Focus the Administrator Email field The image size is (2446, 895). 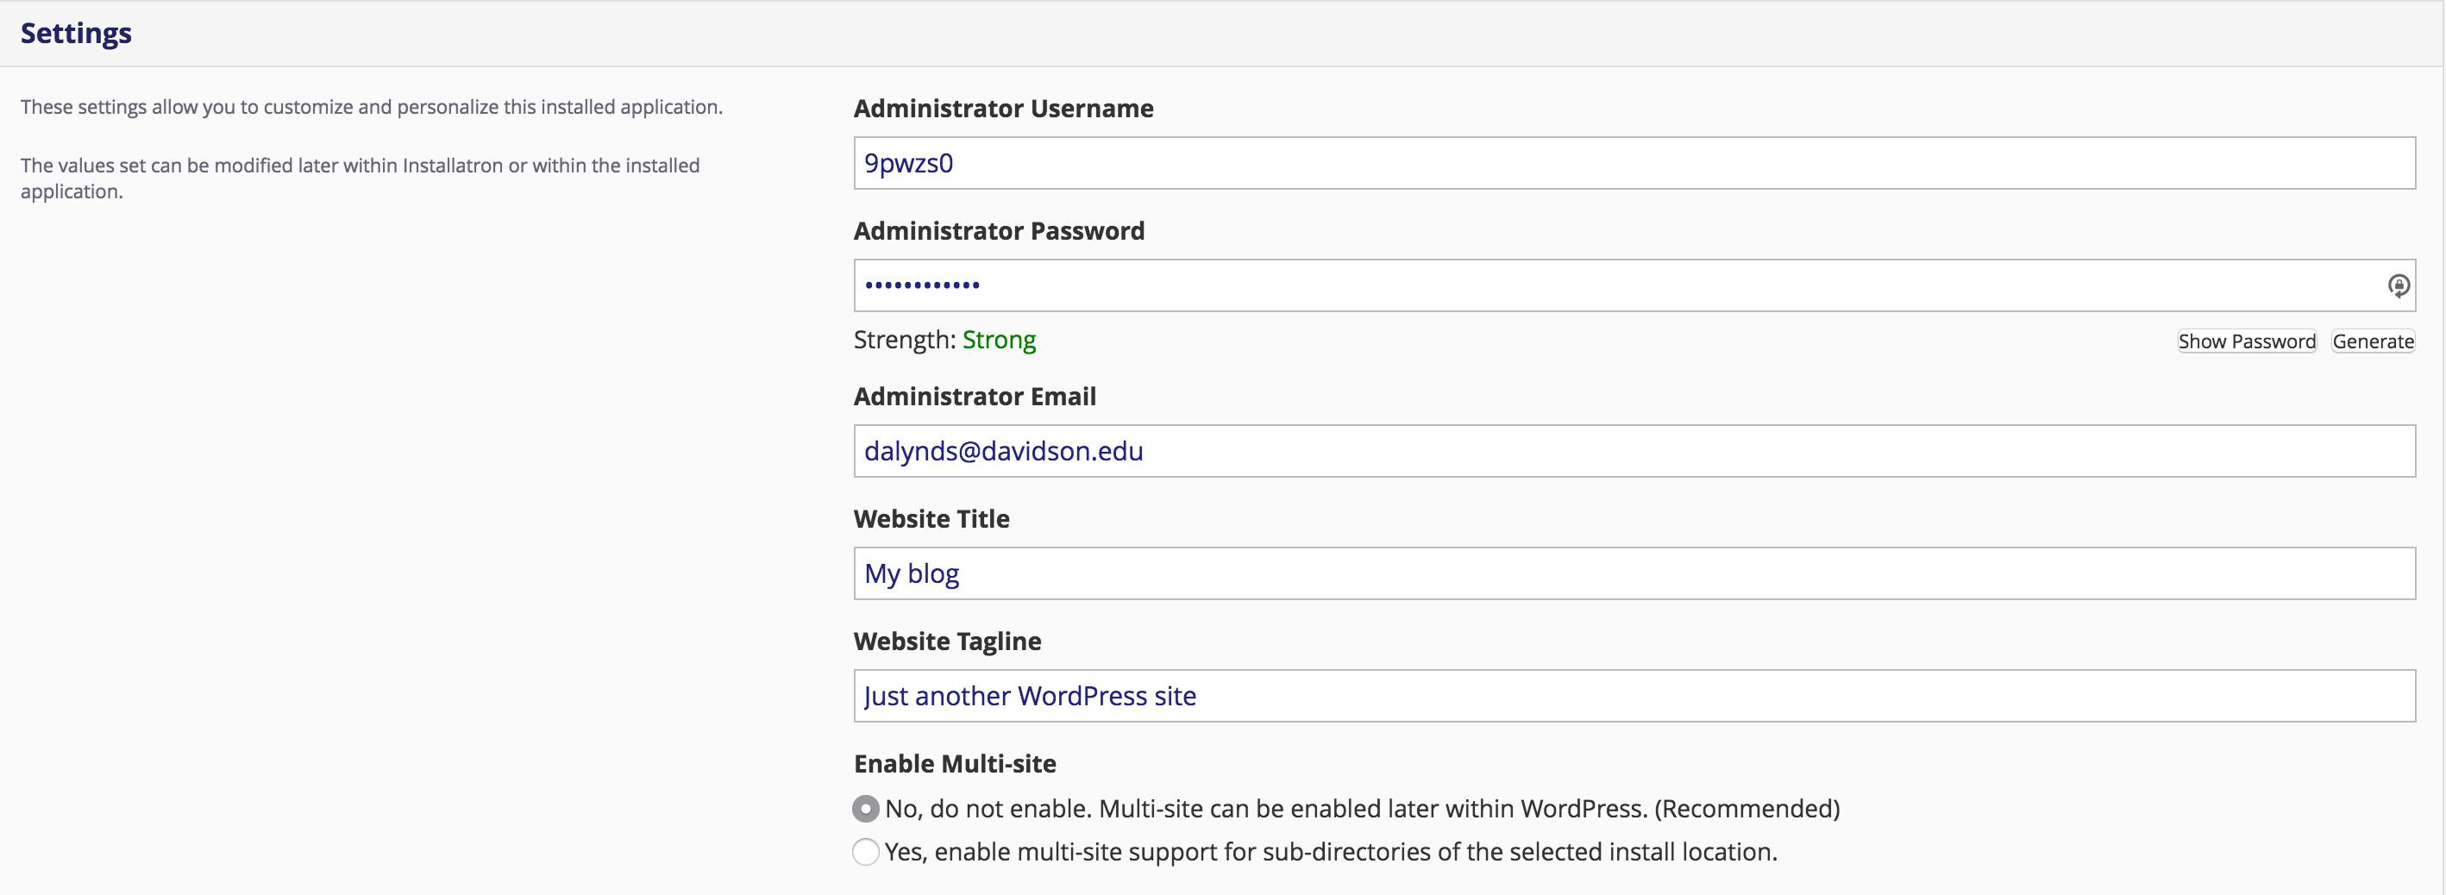[1634, 451]
